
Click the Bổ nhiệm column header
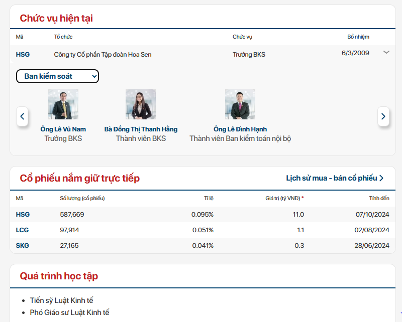[x=358, y=37]
